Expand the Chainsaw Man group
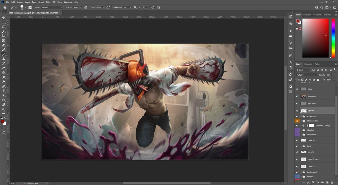The width and height of the screenshot is (338, 185). point(301,121)
